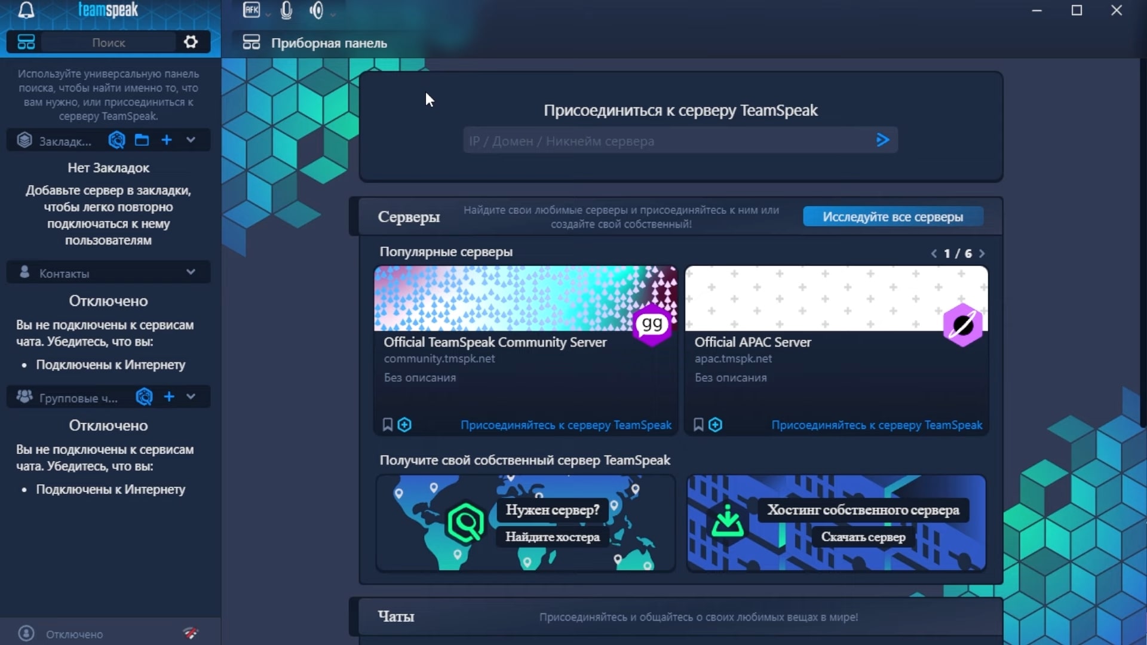Collapse the Bookmarks section
The image size is (1147, 645).
click(191, 140)
